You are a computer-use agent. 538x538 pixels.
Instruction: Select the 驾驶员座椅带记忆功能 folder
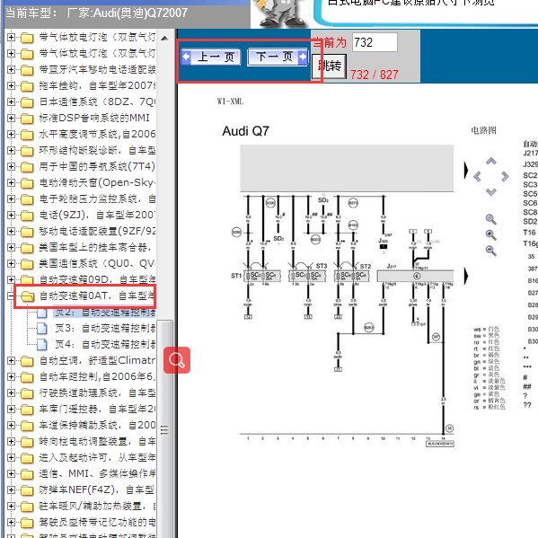(x=97, y=522)
